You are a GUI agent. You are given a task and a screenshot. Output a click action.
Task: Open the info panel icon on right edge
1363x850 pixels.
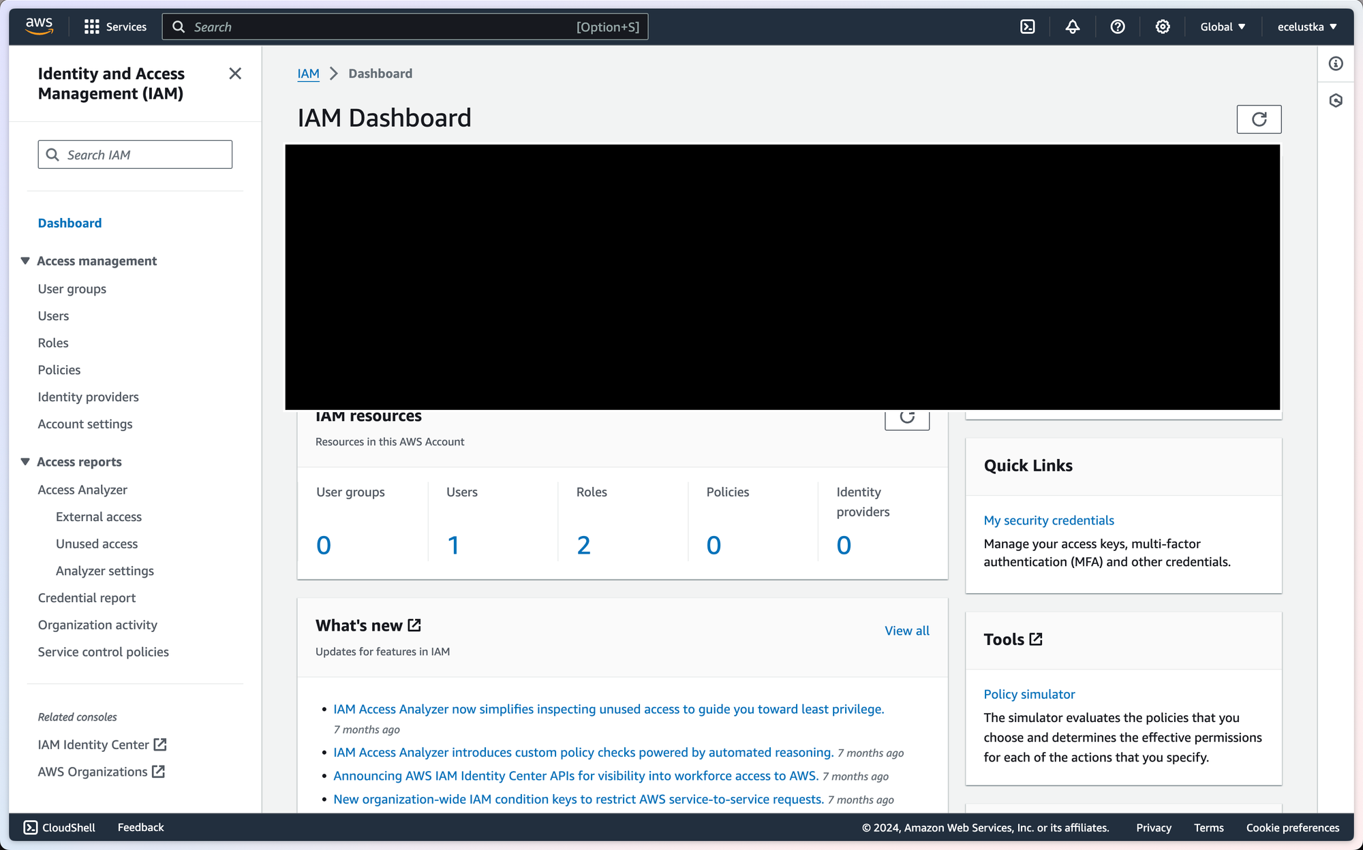(1335, 64)
